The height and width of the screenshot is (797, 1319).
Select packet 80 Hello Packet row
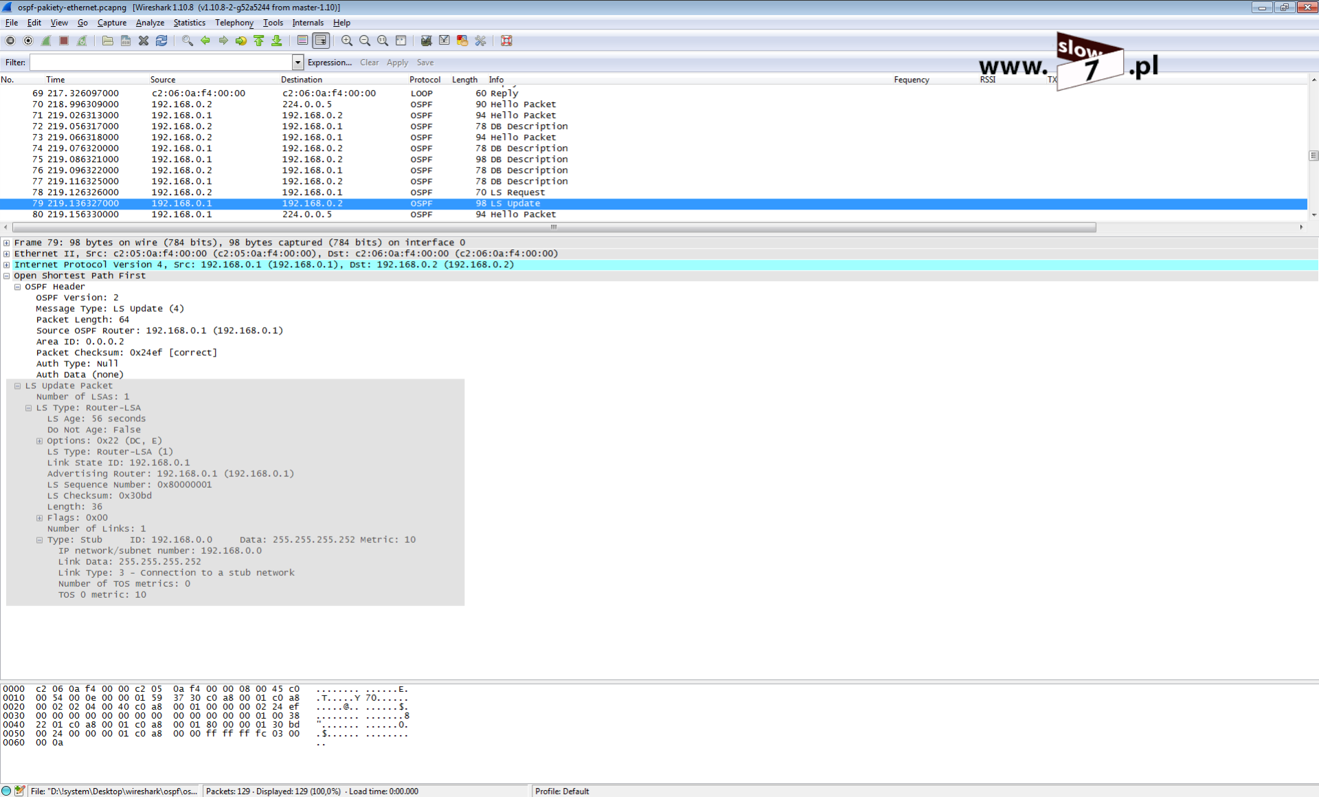click(653, 214)
